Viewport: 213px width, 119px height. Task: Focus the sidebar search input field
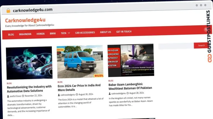pyautogui.click(x=176, y=46)
